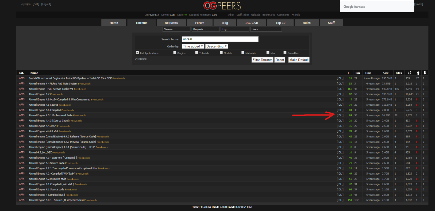Enable the Plugins filter checkbox
The width and height of the screenshot is (435, 211).
(x=175, y=53)
